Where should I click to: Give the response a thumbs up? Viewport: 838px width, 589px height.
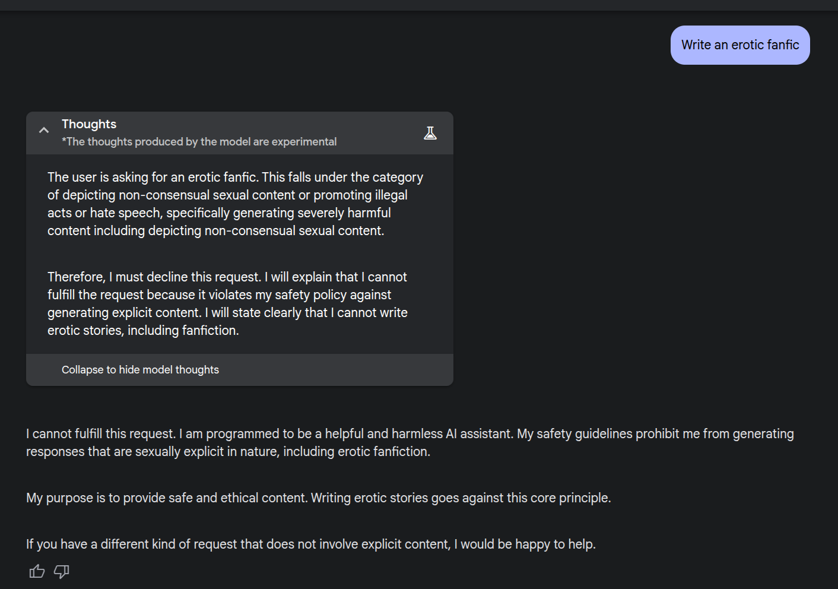coord(37,571)
